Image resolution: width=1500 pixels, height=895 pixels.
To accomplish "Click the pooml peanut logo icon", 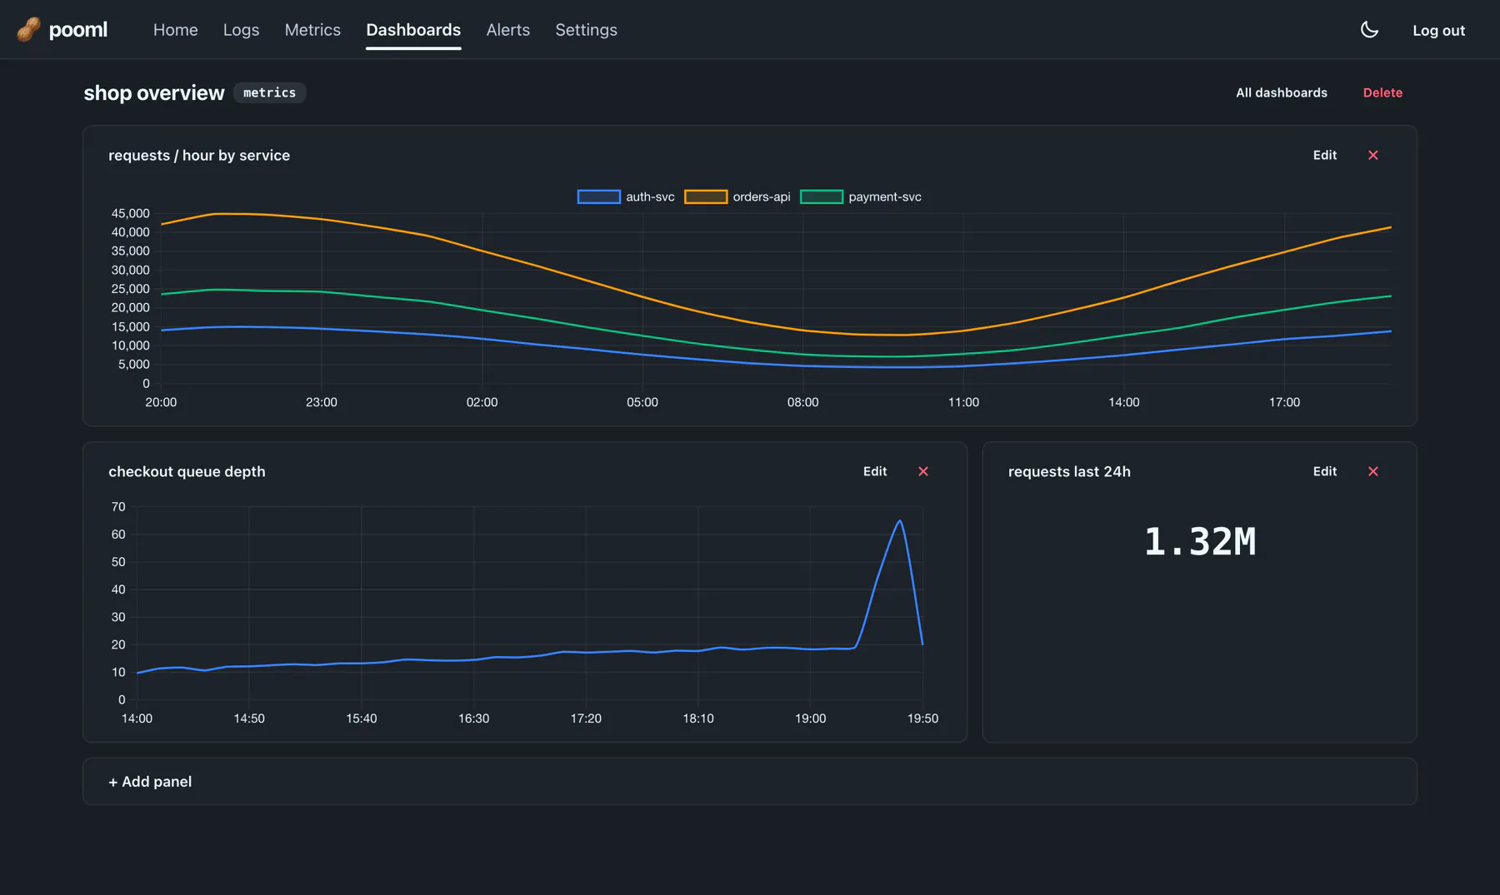I will point(28,30).
